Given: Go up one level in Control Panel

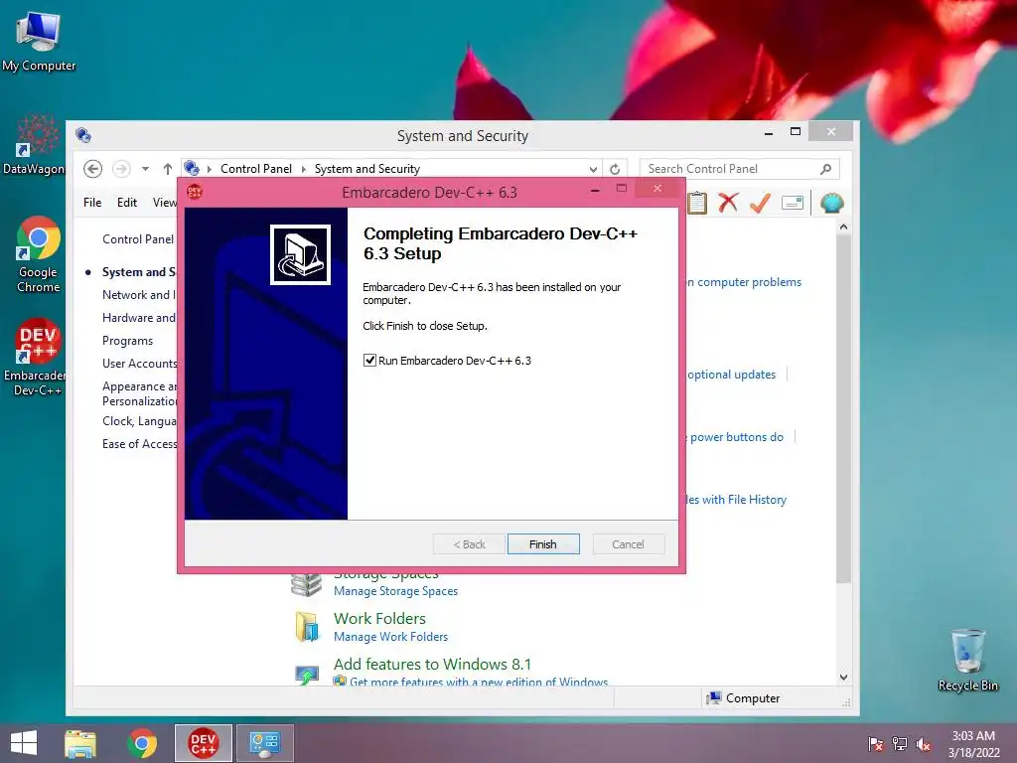Looking at the screenshot, I should click(167, 169).
